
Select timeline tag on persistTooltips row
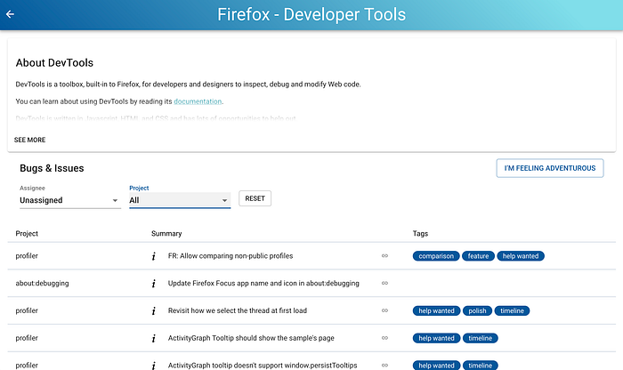point(480,366)
